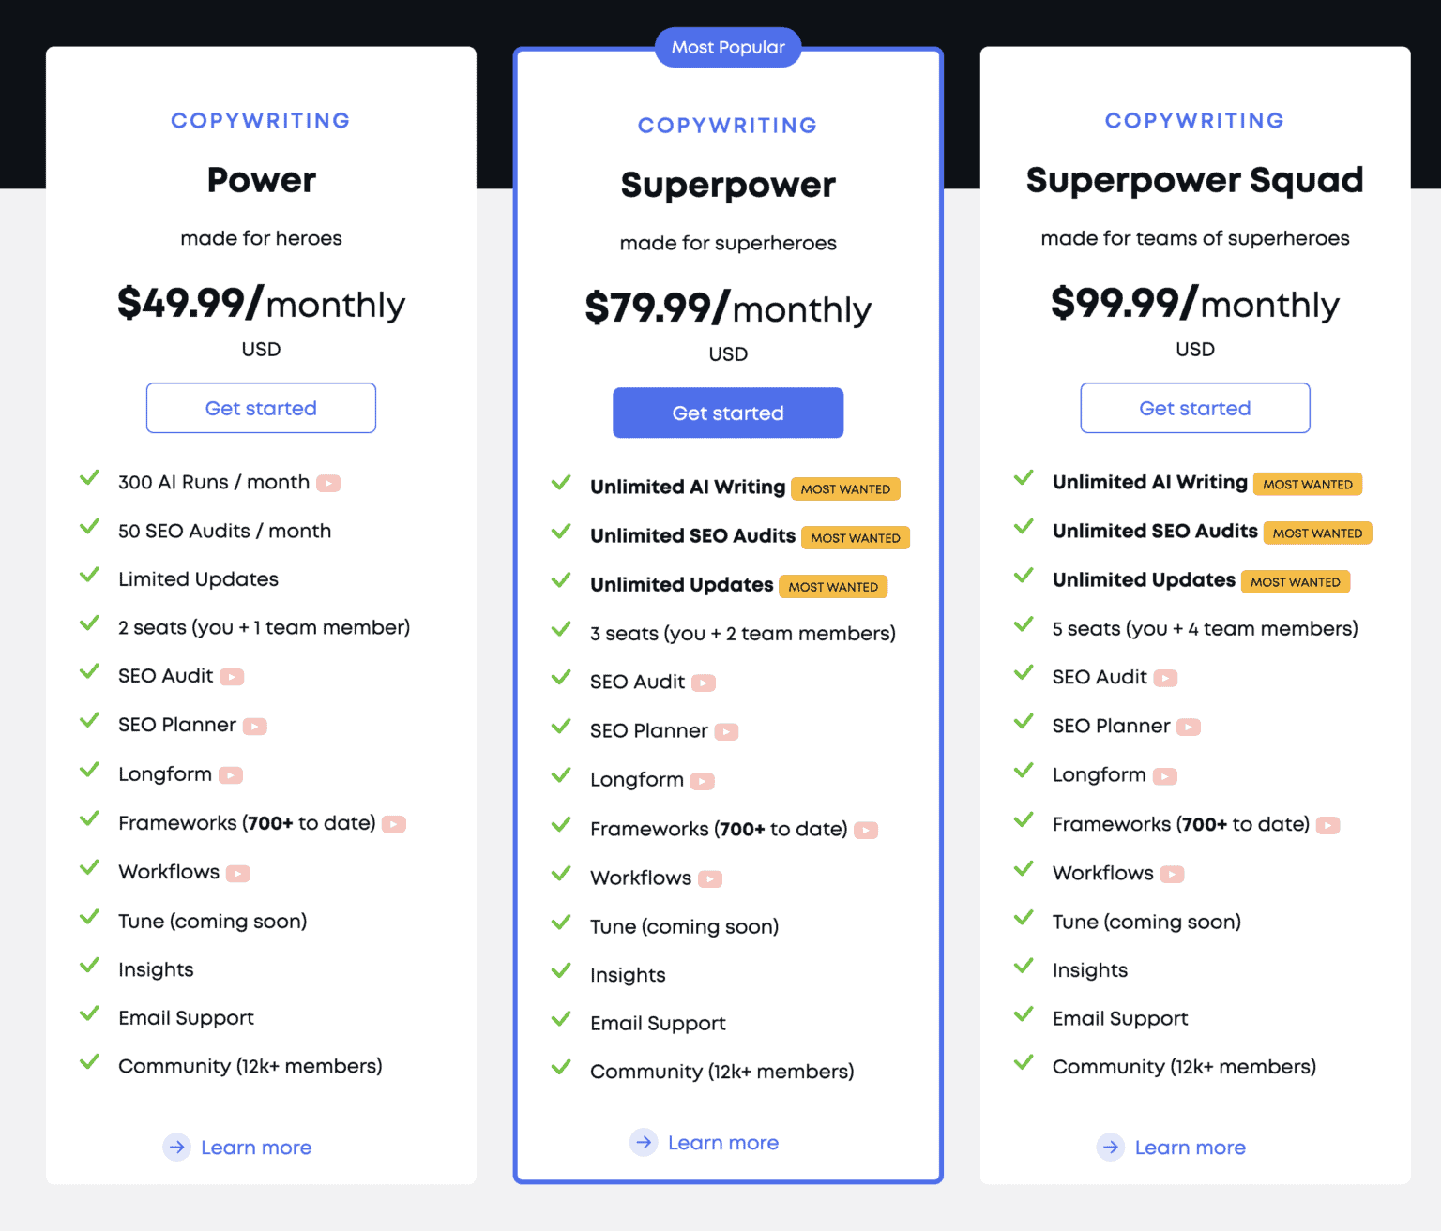This screenshot has height=1231, width=1441.
Task: Open Learn more under the Superpower Squad plan
Action: point(1190,1147)
